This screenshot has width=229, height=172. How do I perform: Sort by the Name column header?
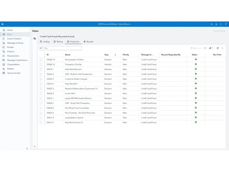pos(68,55)
